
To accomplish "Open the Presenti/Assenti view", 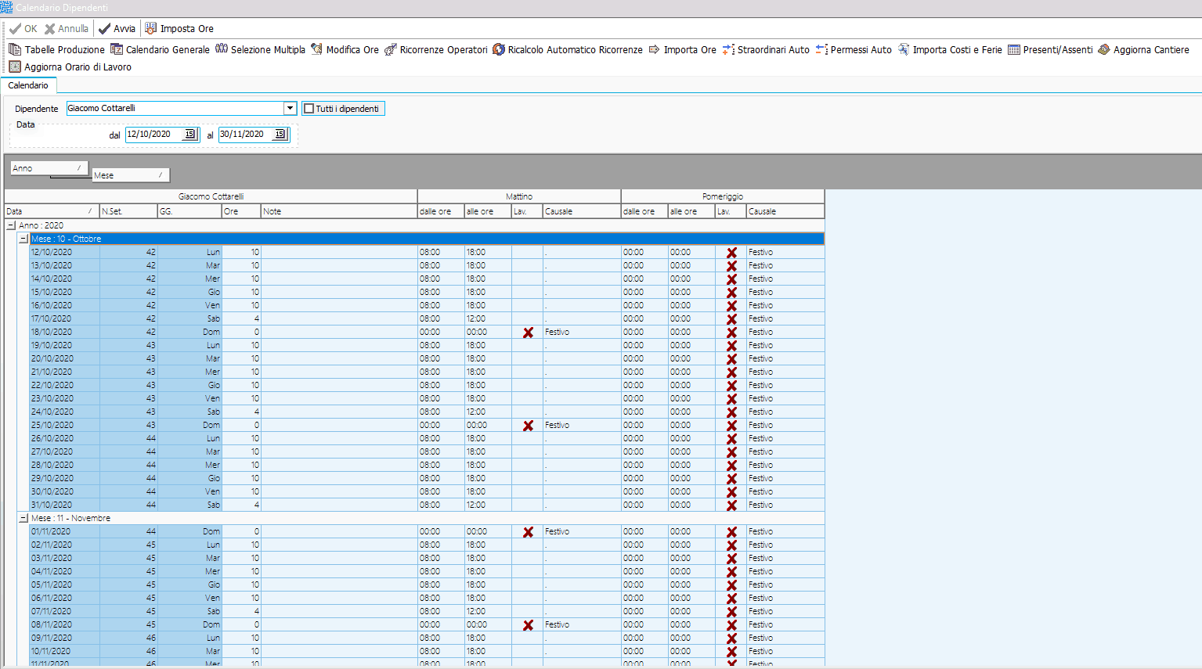I will pos(1050,49).
